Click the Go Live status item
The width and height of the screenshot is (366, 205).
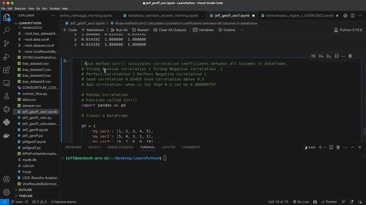tap(301, 202)
